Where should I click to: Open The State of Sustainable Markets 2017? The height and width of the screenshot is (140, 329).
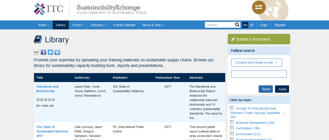pyautogui.click(x=52, y=131)
